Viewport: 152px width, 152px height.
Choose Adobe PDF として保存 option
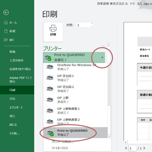click(x=18, y=80)
